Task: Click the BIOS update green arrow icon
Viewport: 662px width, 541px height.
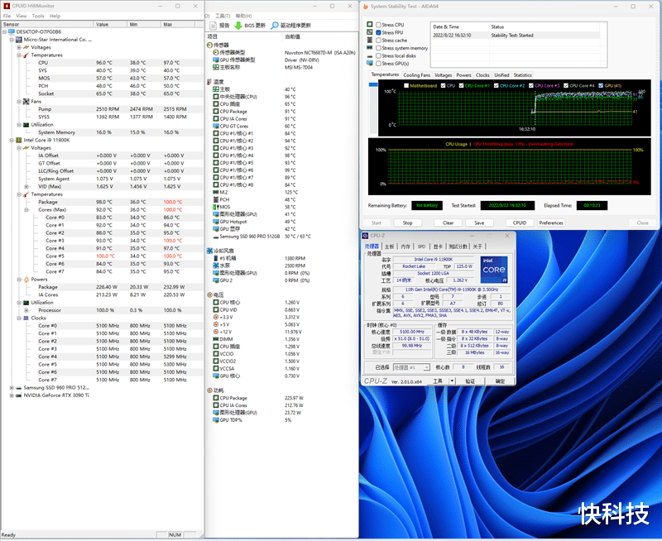Action: click(x=238, y=26)
